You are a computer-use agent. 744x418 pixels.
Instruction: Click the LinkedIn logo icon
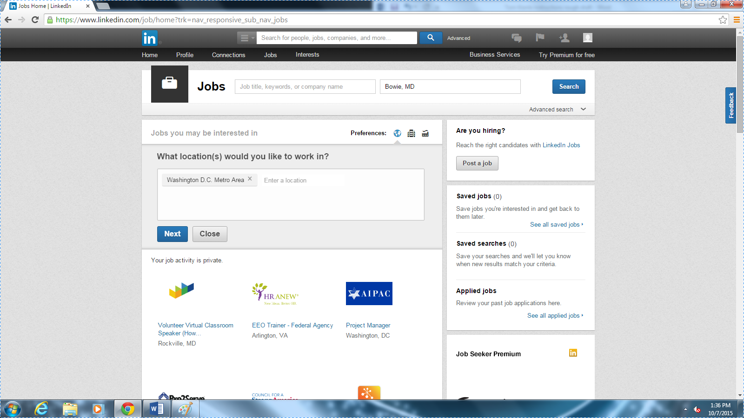pyautogui.click(x=150, y=38)
